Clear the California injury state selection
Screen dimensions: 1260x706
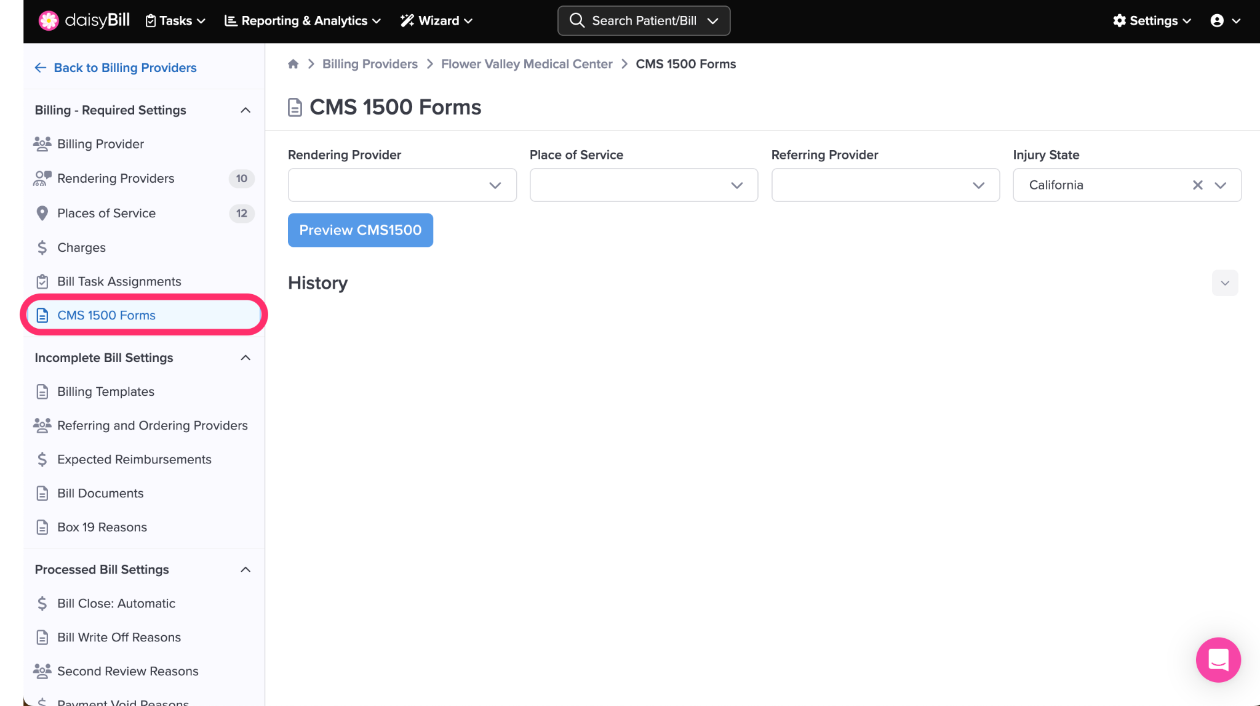coord(1197,185)
